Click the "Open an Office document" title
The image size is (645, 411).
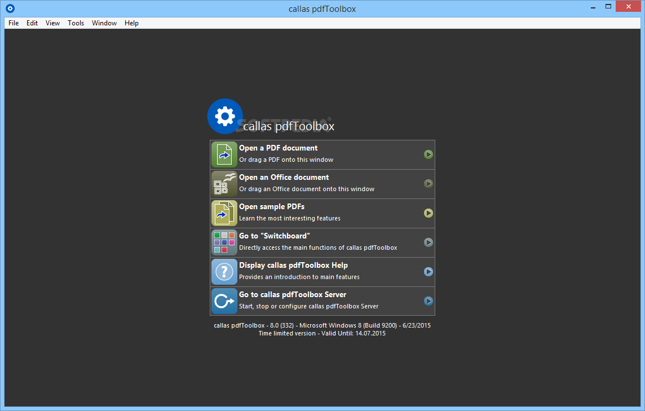(x=284, y=178)
